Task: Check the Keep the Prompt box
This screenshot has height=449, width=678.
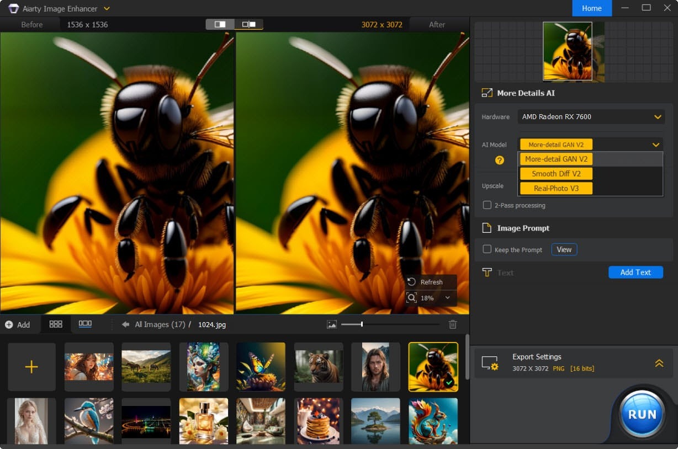Action: pyautogui.click(x=487, y=249)
